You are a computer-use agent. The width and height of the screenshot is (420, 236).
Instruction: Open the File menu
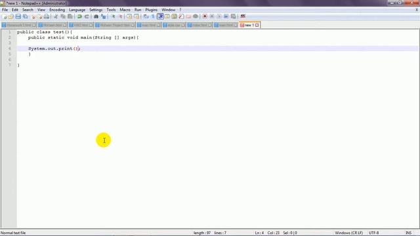click(x=5, y=10)
